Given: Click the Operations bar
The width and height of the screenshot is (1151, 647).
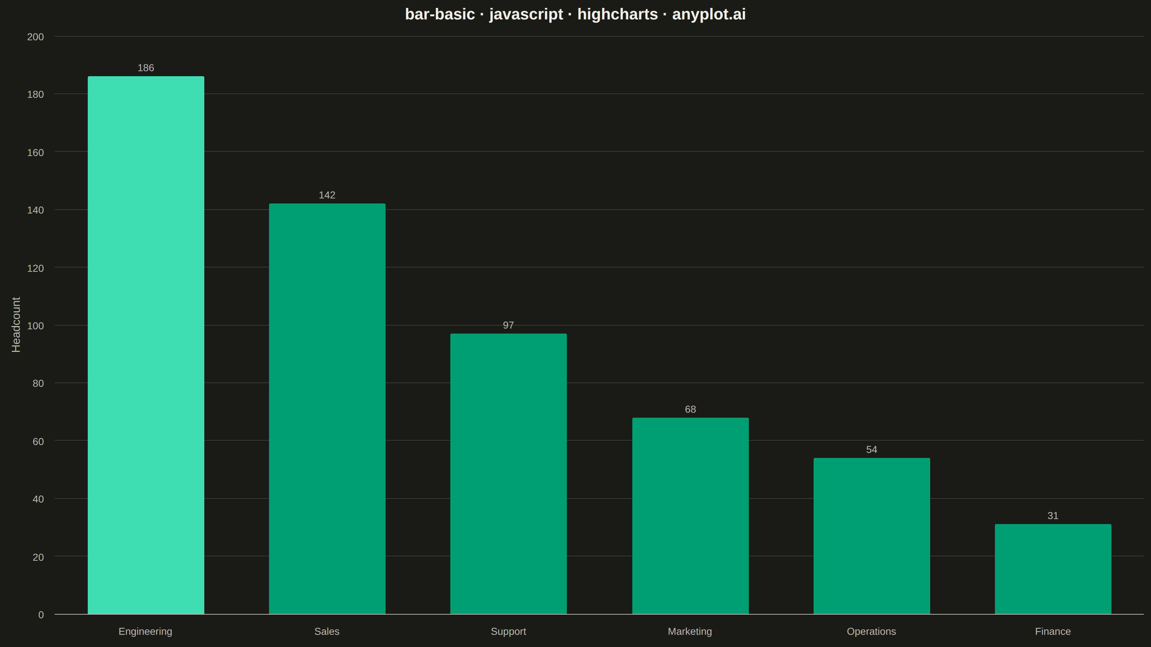Looking at the screenshot, I should [872, 536].
